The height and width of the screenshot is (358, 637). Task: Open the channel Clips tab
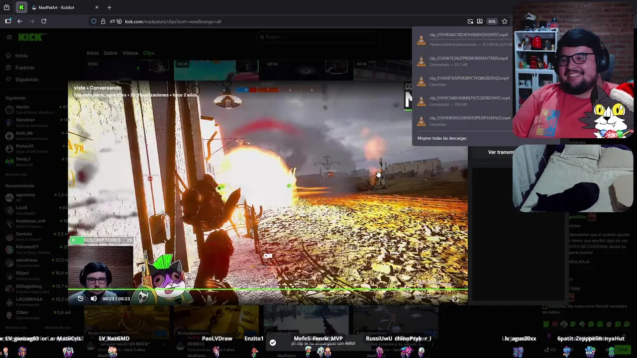(148, 53)
